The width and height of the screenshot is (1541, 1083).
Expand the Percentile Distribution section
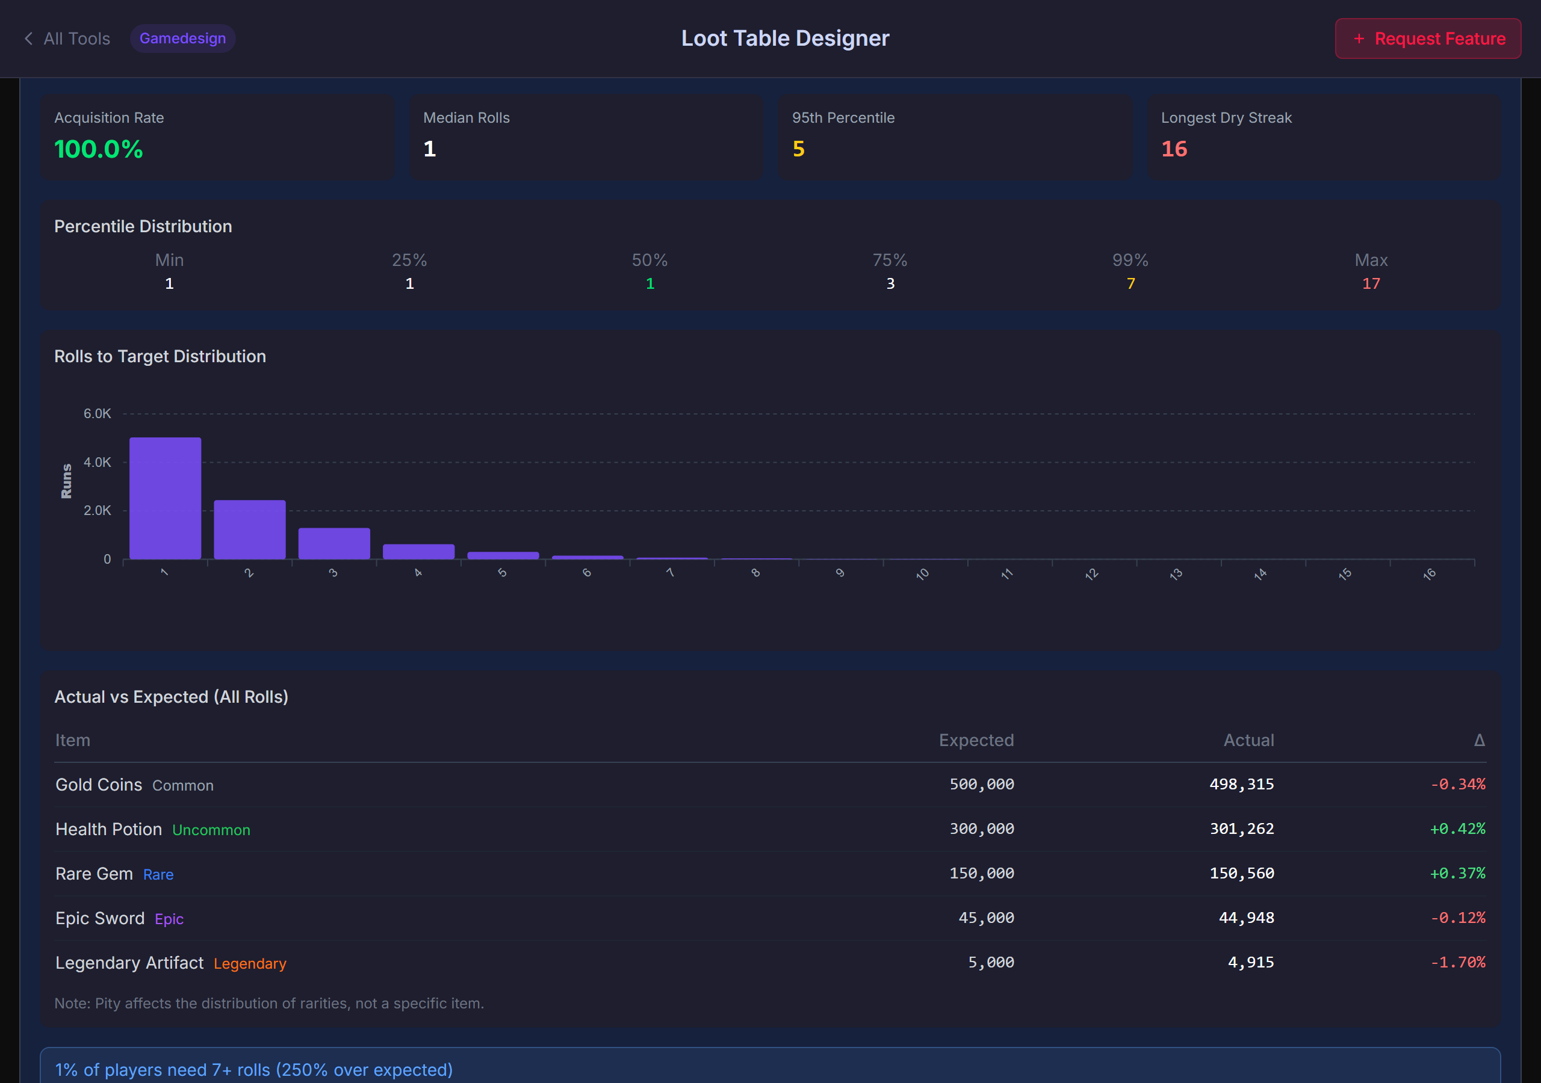pos(142,226)
